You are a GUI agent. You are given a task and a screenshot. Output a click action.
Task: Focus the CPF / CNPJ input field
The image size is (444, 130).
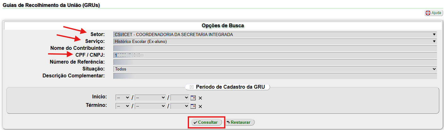275,55
